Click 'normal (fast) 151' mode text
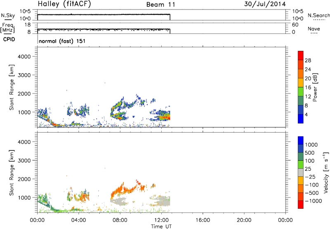330x229 pixels. (62, 41)
